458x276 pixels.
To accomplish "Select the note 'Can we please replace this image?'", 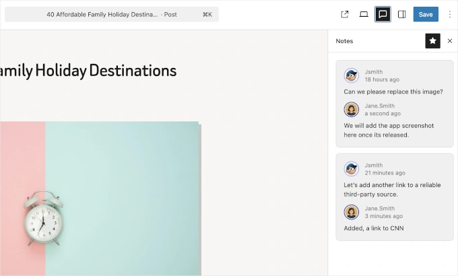I will (393, 92).
